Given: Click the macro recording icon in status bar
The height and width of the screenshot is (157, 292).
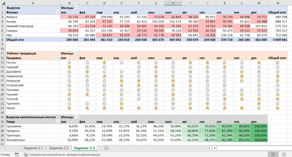Looking at the screenshot, I should [17, 155].
